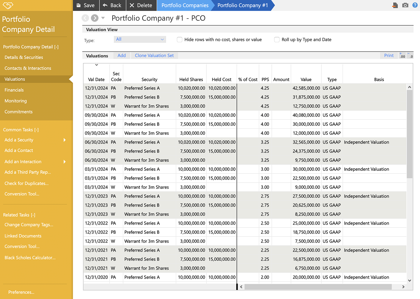Select the 12/31/2020 Preferred Series A row

245,277
